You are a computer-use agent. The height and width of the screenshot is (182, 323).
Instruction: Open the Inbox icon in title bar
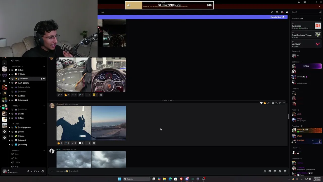tap(299, 2)
